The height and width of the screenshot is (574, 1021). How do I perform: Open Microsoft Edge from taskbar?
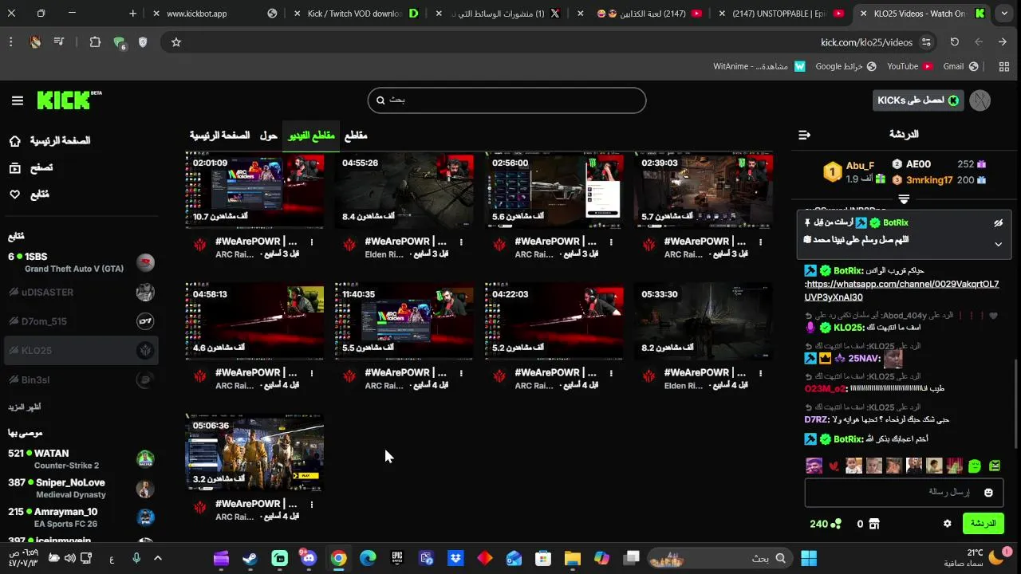(368, 558)
